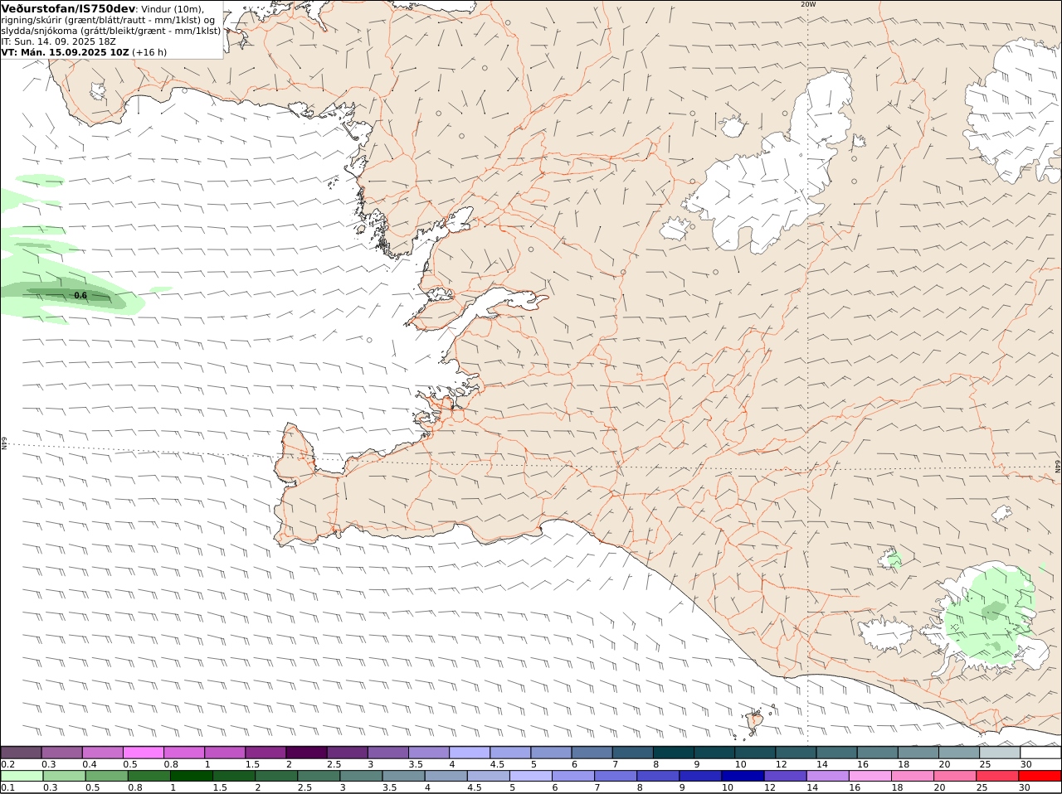Pick upper legend light lavender swatch 4 to 4.5
The image size is (1062, 794).
(x=470, y=752)
